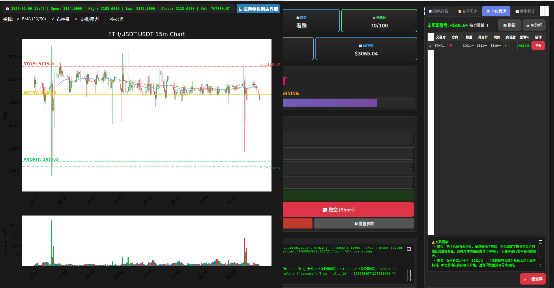Click the save icon on 应用参数到主界面

click(240, 9)
